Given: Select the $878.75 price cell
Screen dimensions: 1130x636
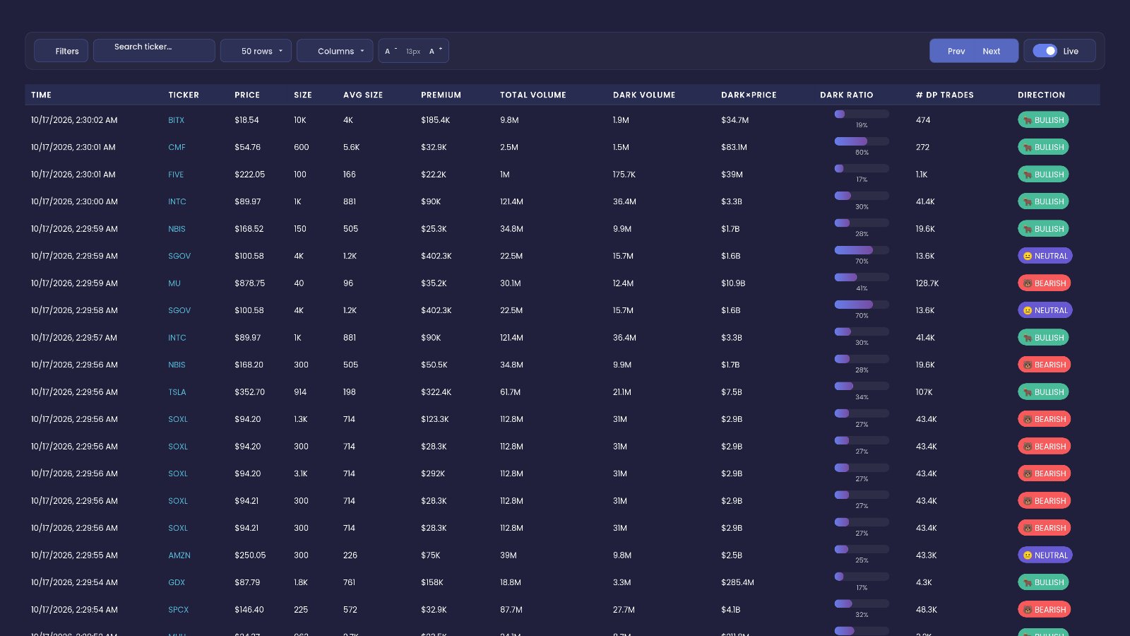Looking at the screenshot, I should (x=249, y=283).
